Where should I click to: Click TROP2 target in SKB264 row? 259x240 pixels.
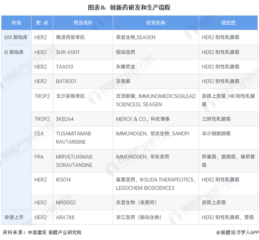[42, 119]
